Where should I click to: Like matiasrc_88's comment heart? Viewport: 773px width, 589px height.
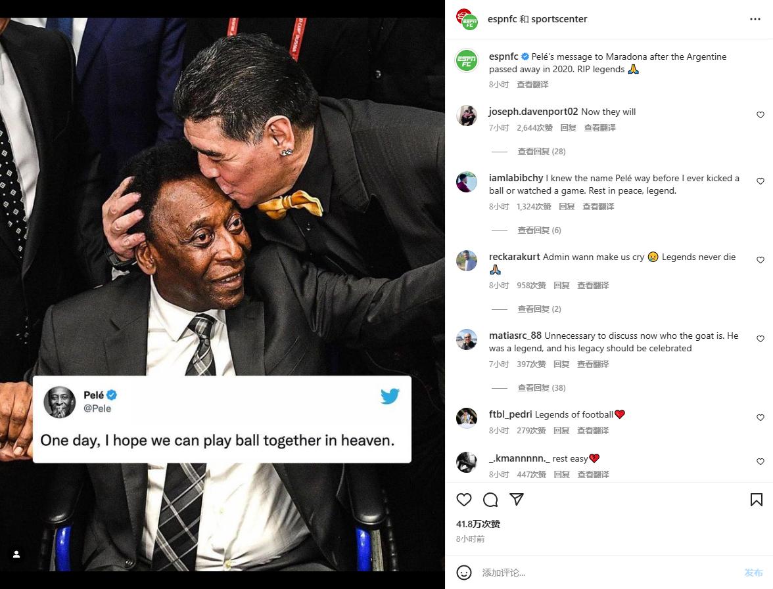(x=761, y=339)
